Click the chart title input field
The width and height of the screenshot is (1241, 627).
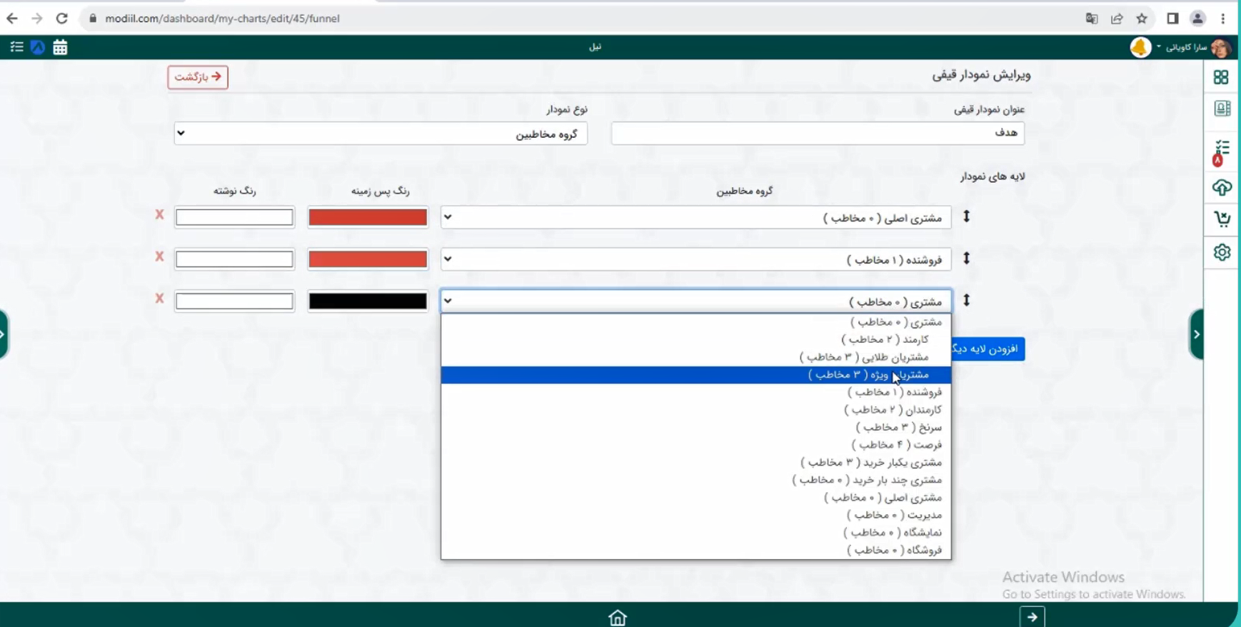[x=817, y=134]
